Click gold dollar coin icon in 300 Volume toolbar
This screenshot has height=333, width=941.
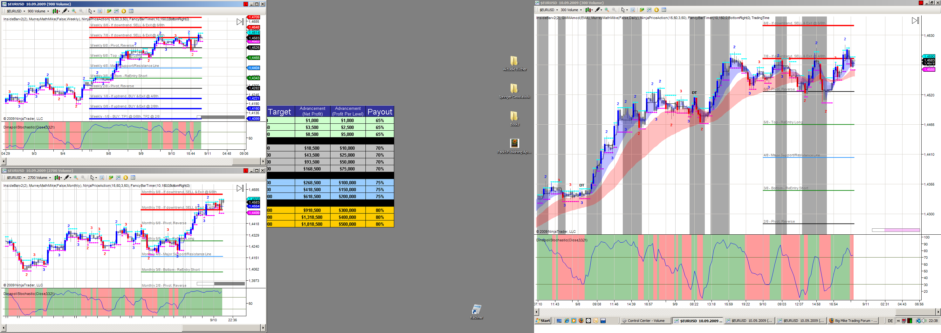656,10
